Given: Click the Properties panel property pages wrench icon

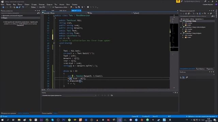Looking at the screenshot, I should click(187, 78).
